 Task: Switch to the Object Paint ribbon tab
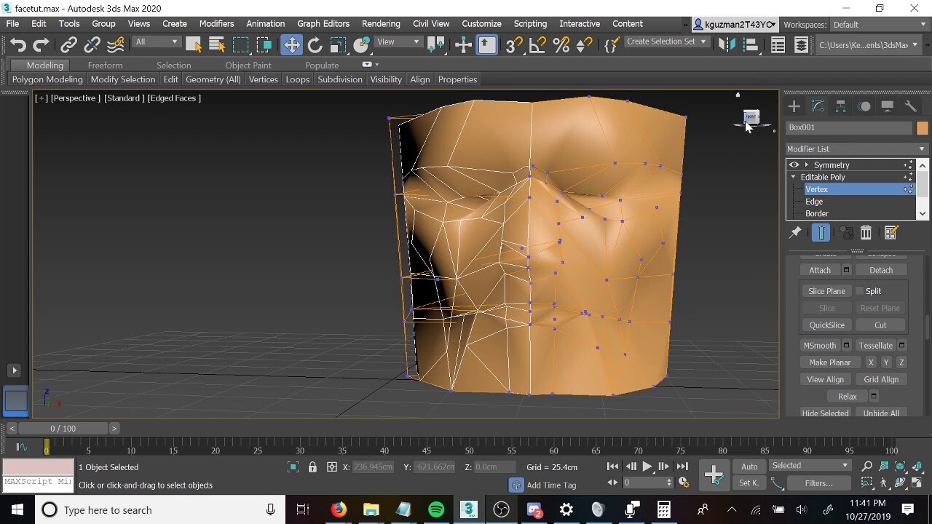pos(248,65)
